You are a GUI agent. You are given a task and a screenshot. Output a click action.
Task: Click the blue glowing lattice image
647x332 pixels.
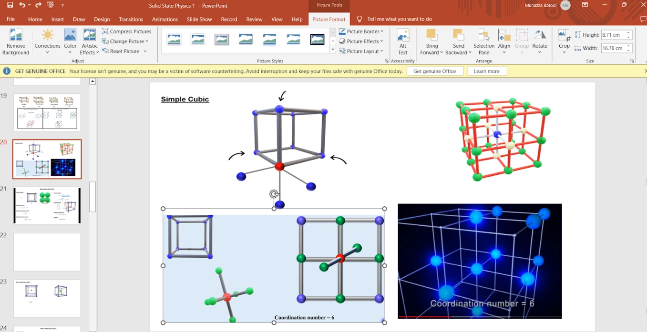coord(480,261)
